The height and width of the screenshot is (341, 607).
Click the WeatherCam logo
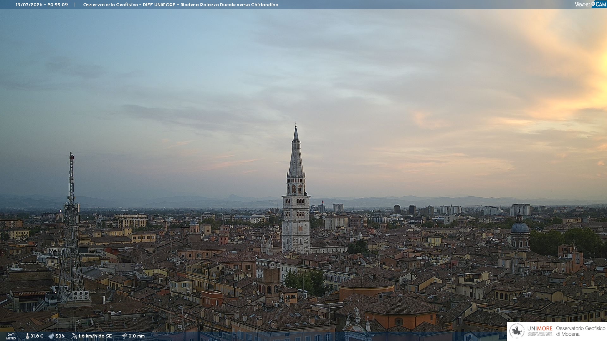point(591,4)
